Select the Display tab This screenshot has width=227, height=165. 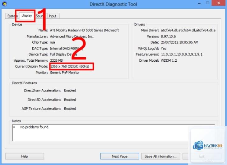pos(27,15)
